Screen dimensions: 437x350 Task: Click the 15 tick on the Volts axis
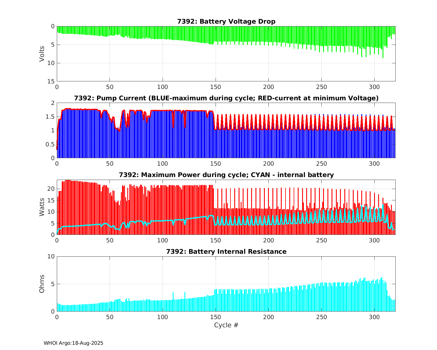[52, 81]
